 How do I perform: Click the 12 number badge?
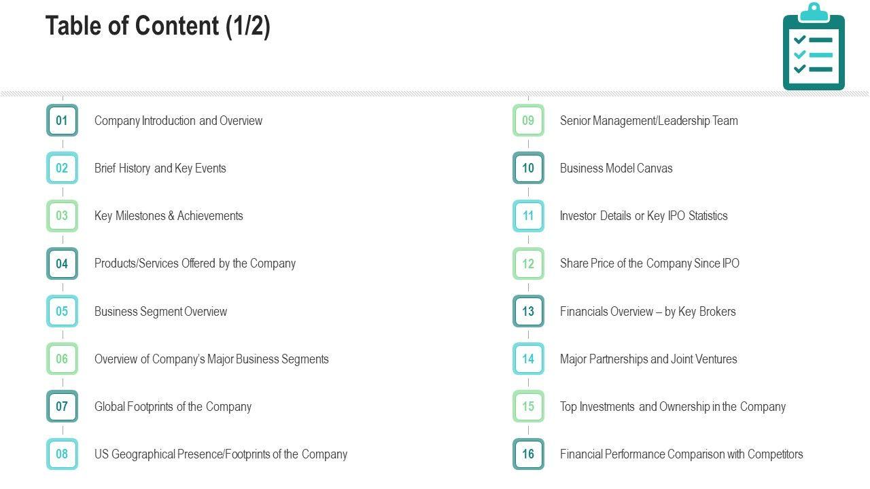[528, 264]
